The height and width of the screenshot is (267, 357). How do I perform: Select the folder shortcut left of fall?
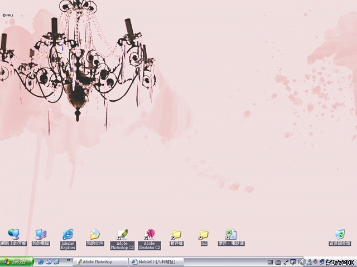176,235
